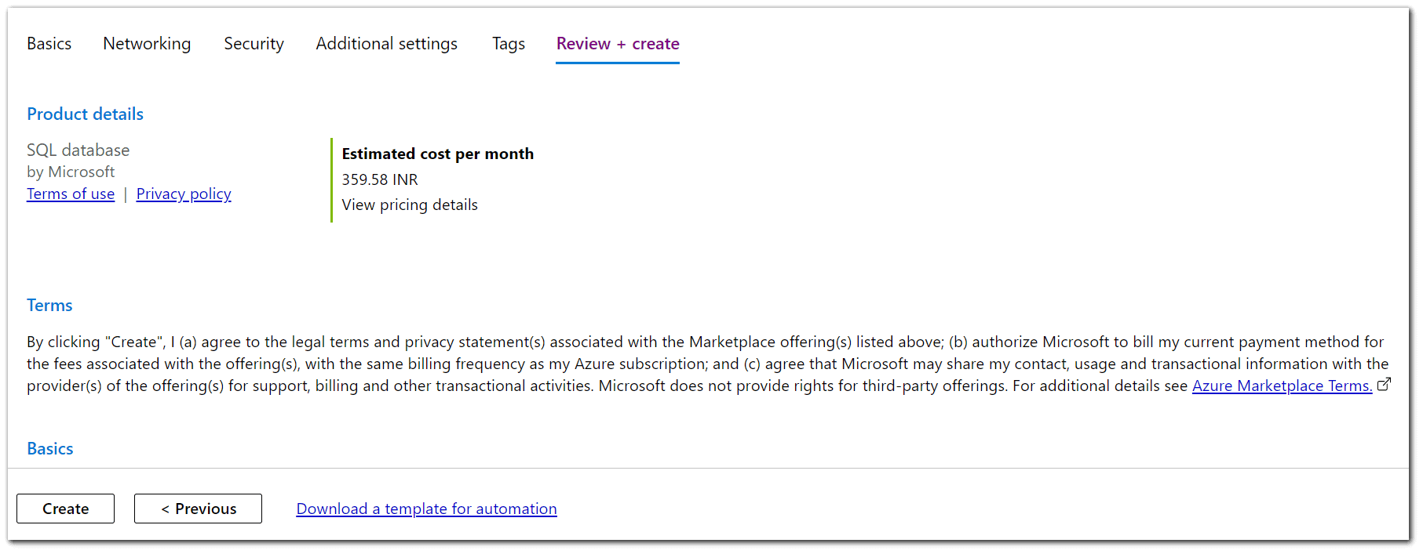Open the Tags tab
The image size is (1423, 554).
508,44
